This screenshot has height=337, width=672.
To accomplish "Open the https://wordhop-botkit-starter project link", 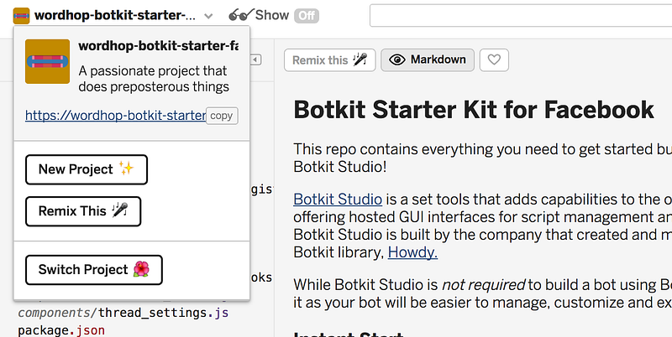I will pos(115,116).
